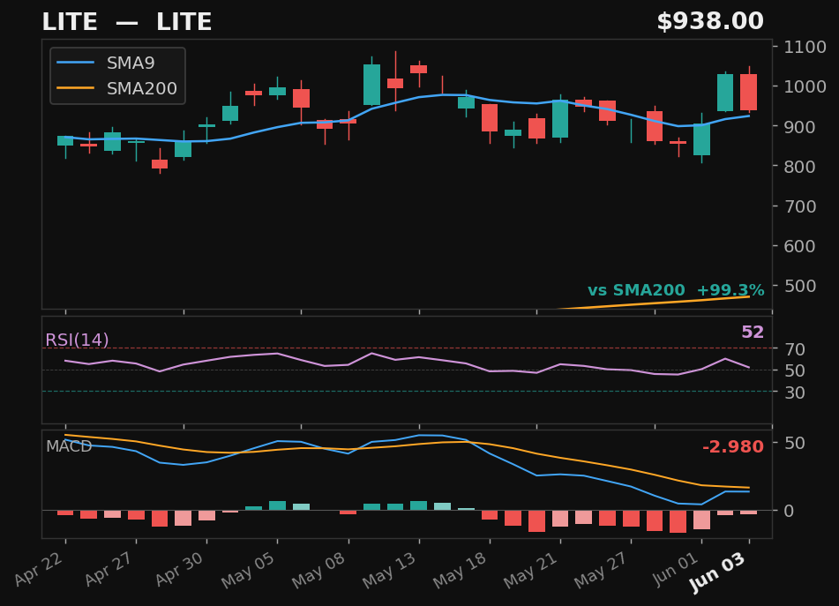Image resolution: width=839 pixels, height=606 pixels.
Task: Click the May 05 date label
Action: point(249,570)
